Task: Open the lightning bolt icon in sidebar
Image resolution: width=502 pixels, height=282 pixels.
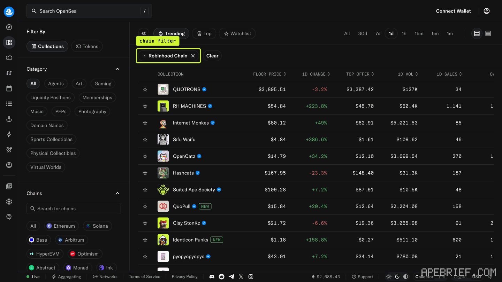Action: click(9, 134)
